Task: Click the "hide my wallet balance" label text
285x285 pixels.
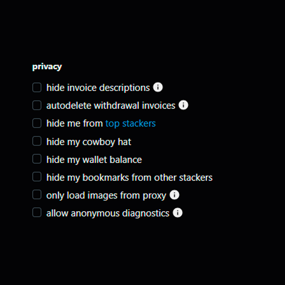Action: tap(94, 160)
